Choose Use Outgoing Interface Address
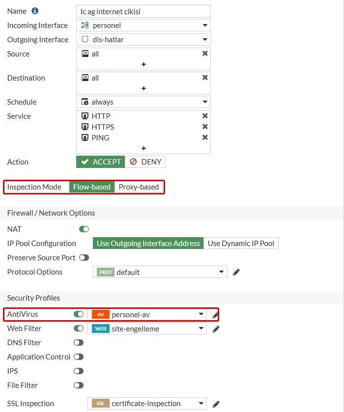 pyautogui.click(x=148, y=243)
